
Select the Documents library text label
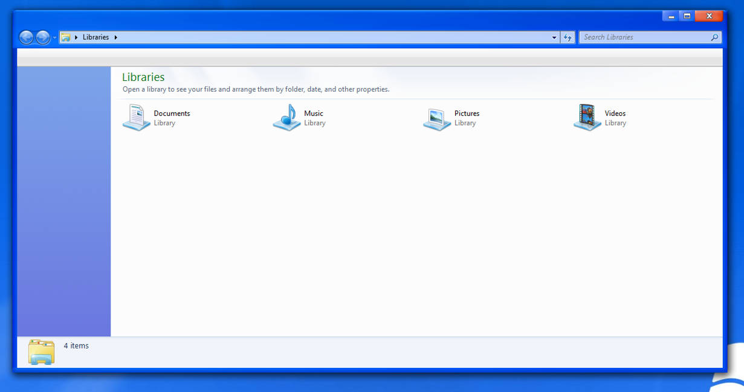pyautogui.click(x=172, y=113)
